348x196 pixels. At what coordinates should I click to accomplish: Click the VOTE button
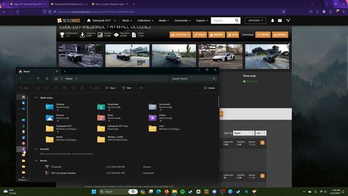click(233, 35)
